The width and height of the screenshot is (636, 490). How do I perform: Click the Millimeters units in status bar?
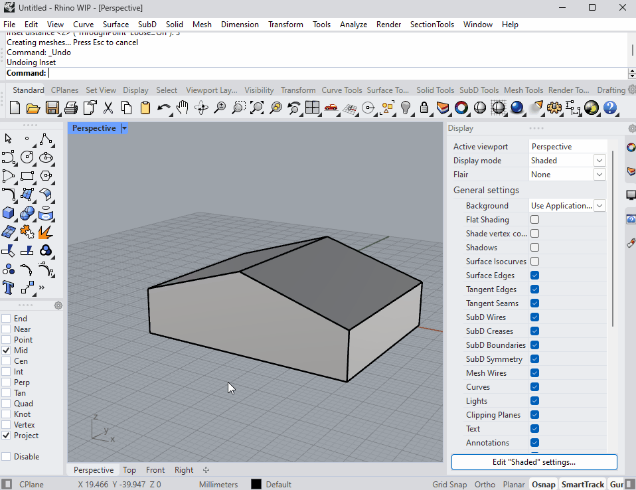click(218, 484)
